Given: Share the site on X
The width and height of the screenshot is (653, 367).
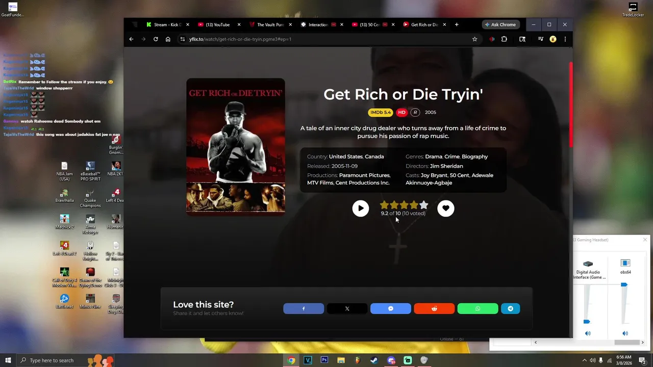Looking at the screenshot, I should [x=347, y=308].
